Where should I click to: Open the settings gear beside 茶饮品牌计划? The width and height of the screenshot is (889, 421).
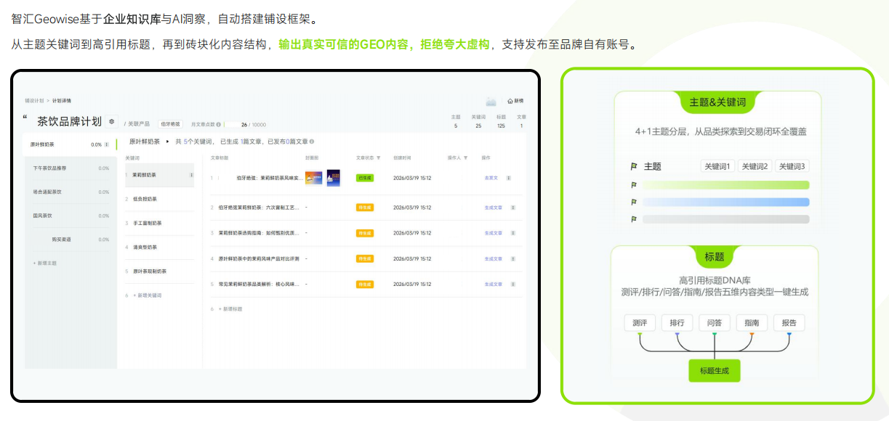111,121
